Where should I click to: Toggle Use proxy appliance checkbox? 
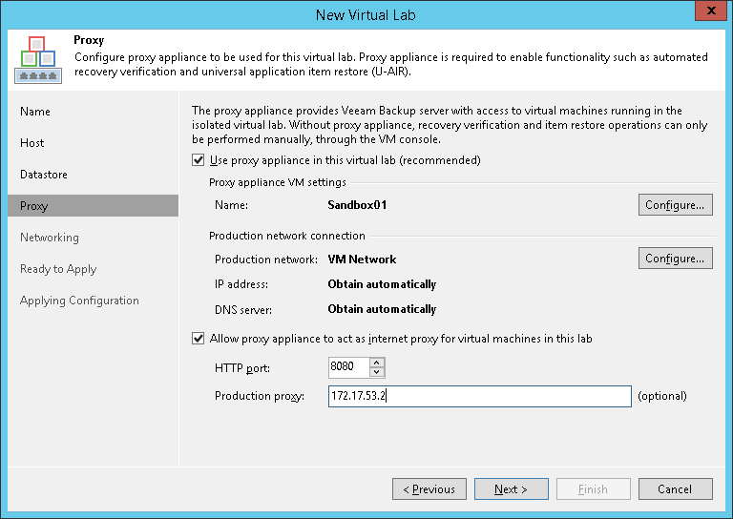199,160
